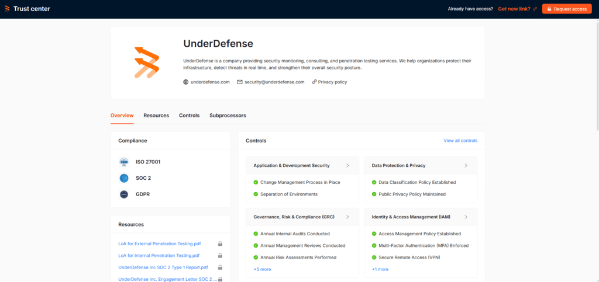
Task: Click green check for Annual Management Reviews
Action: pos(256,246)
